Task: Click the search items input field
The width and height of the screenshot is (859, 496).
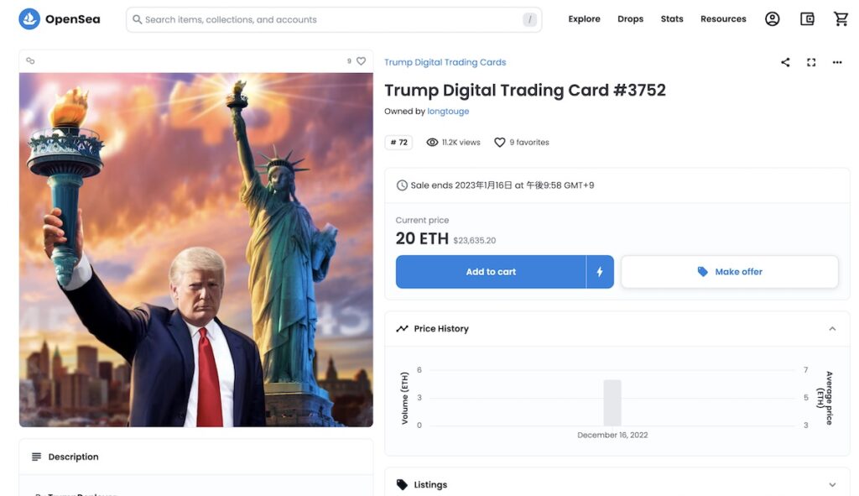Action: [334, 20]
